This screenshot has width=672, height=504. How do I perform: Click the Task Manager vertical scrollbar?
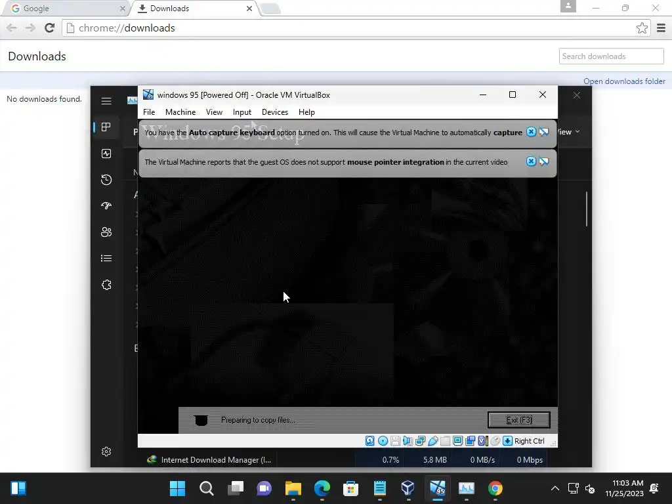[586, 209]
